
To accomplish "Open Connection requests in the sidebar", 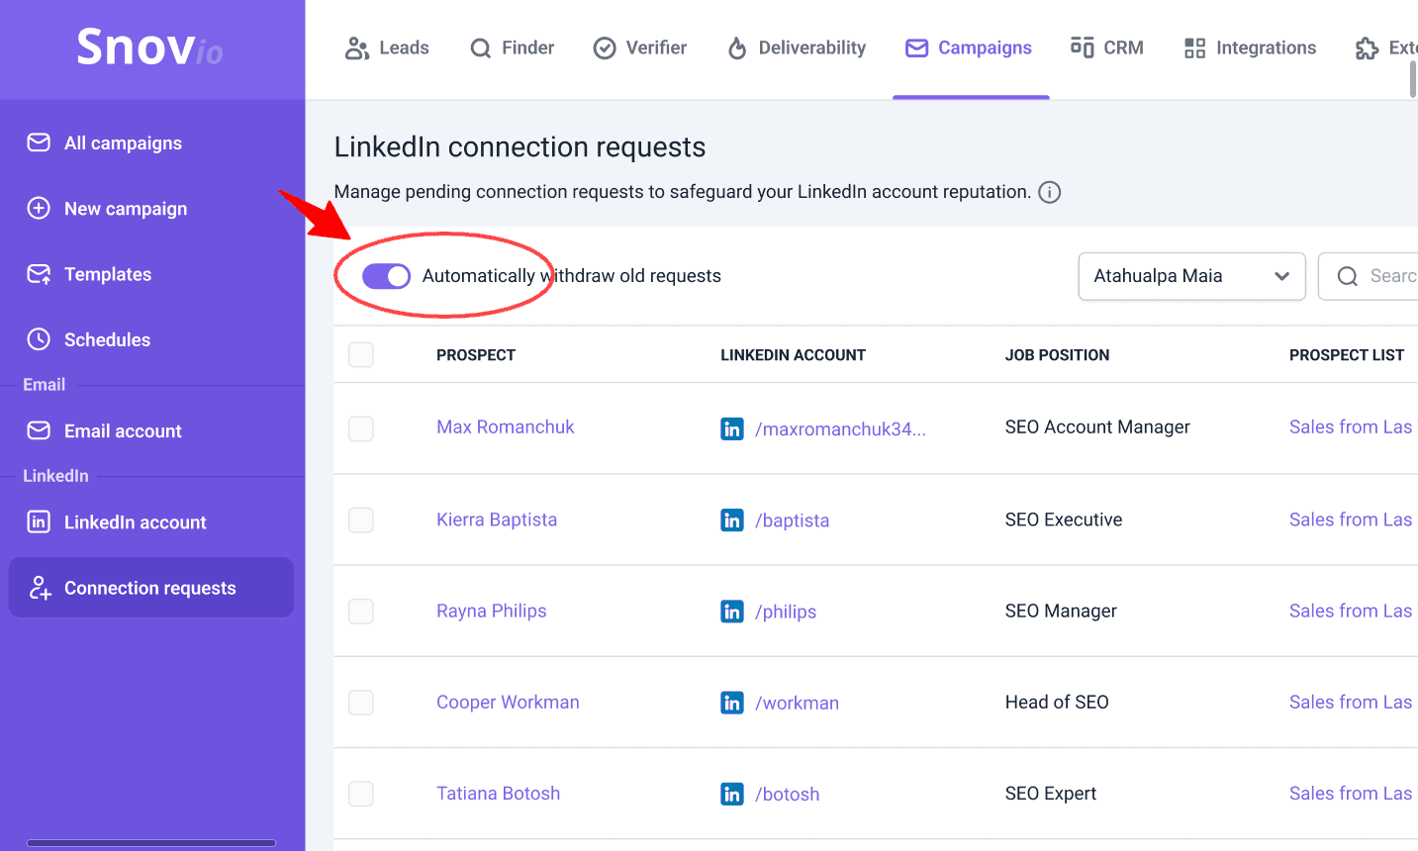I will coord(149,587).
